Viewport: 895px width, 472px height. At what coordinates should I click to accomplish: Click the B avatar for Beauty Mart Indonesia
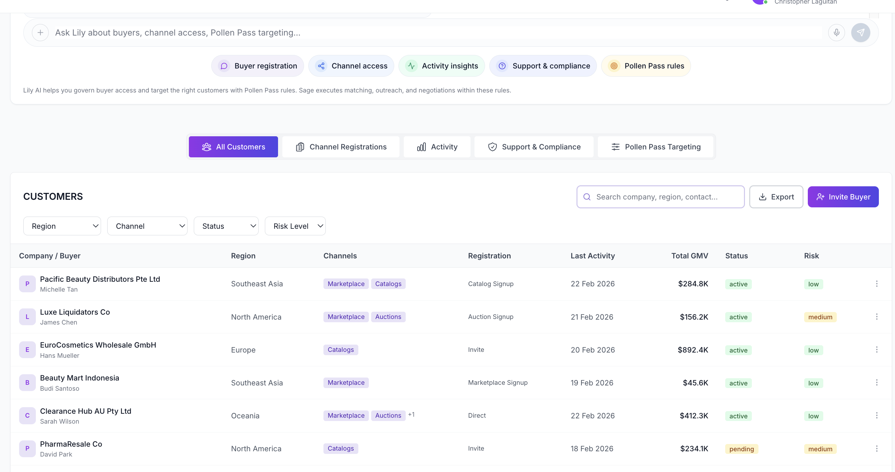[27, 383]
